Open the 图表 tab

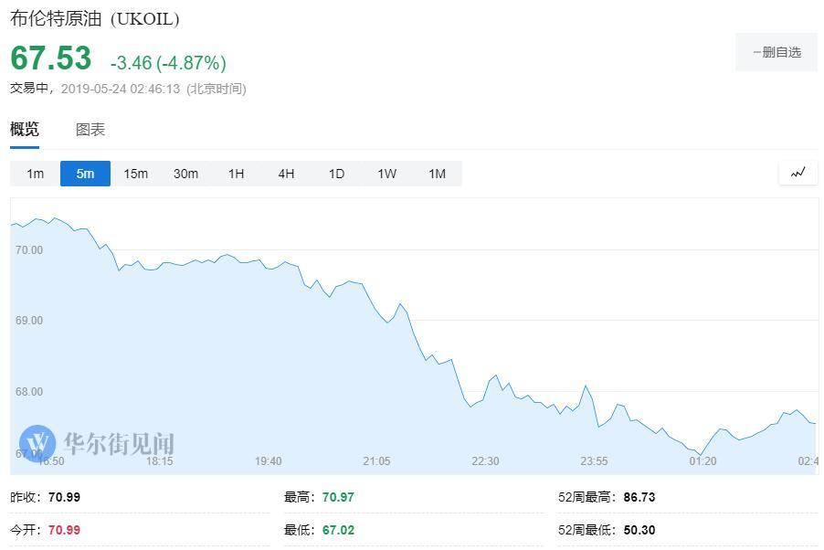coord(90,130)
